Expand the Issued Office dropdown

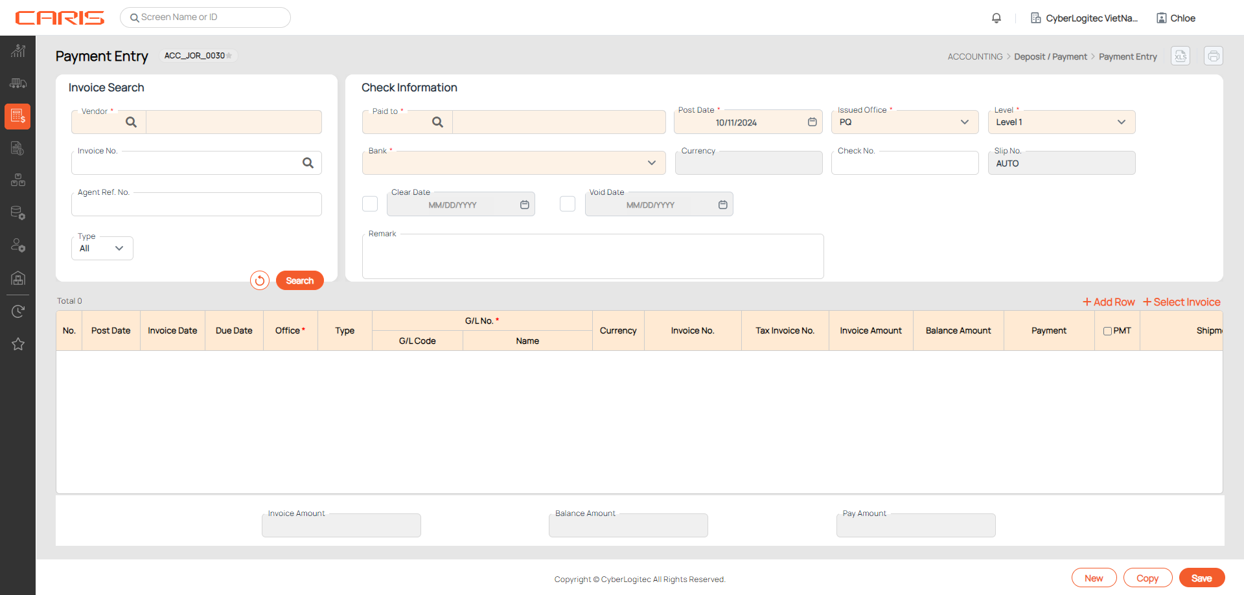pos(964,122)
